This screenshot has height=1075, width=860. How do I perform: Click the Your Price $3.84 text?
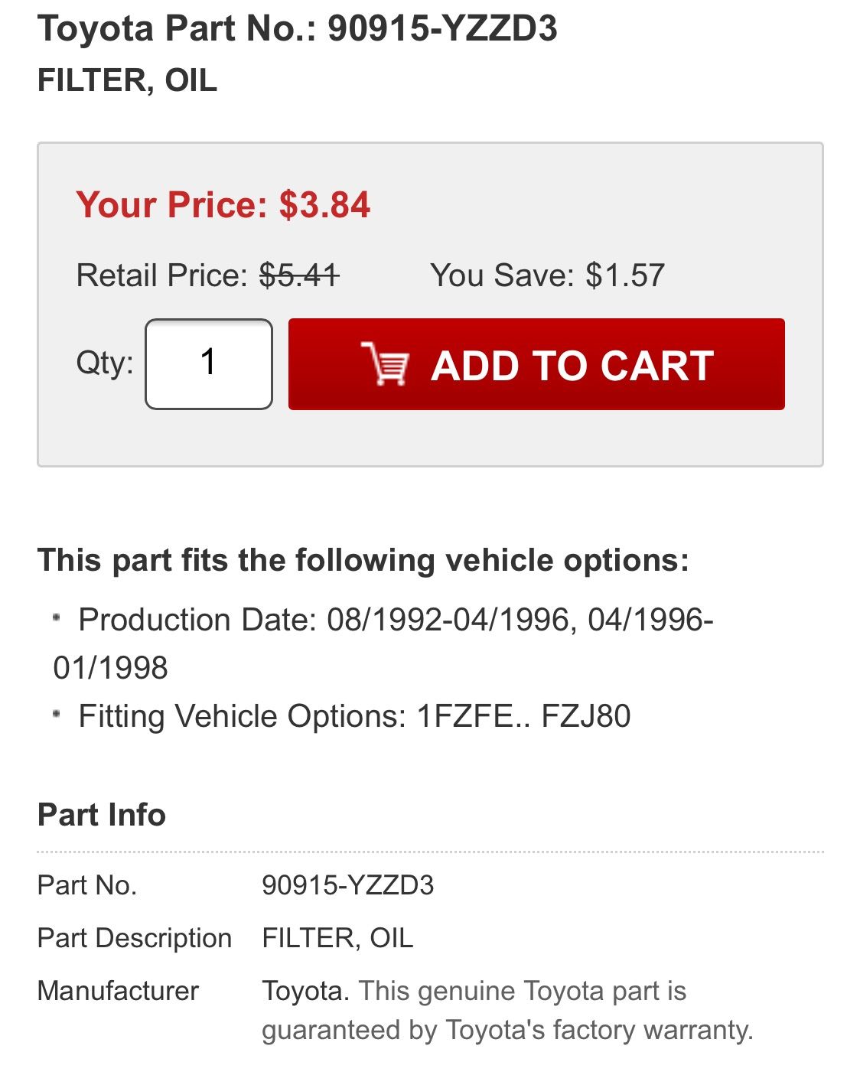(x=223, y=205)
